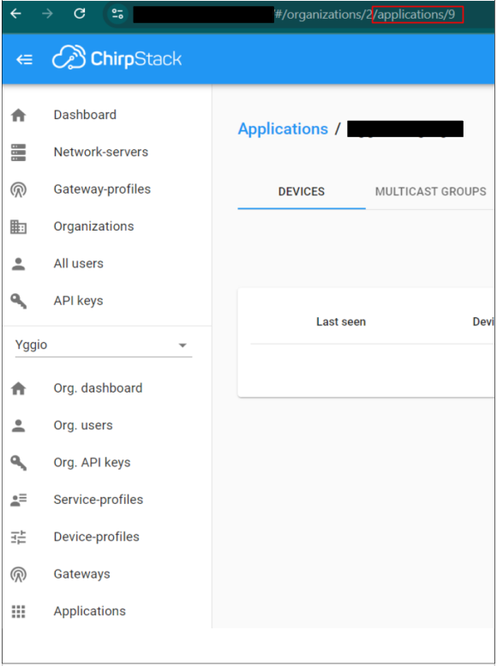Click the browser forward arrow
Viewport: 497px width, 666px height.
click(47, 14)
